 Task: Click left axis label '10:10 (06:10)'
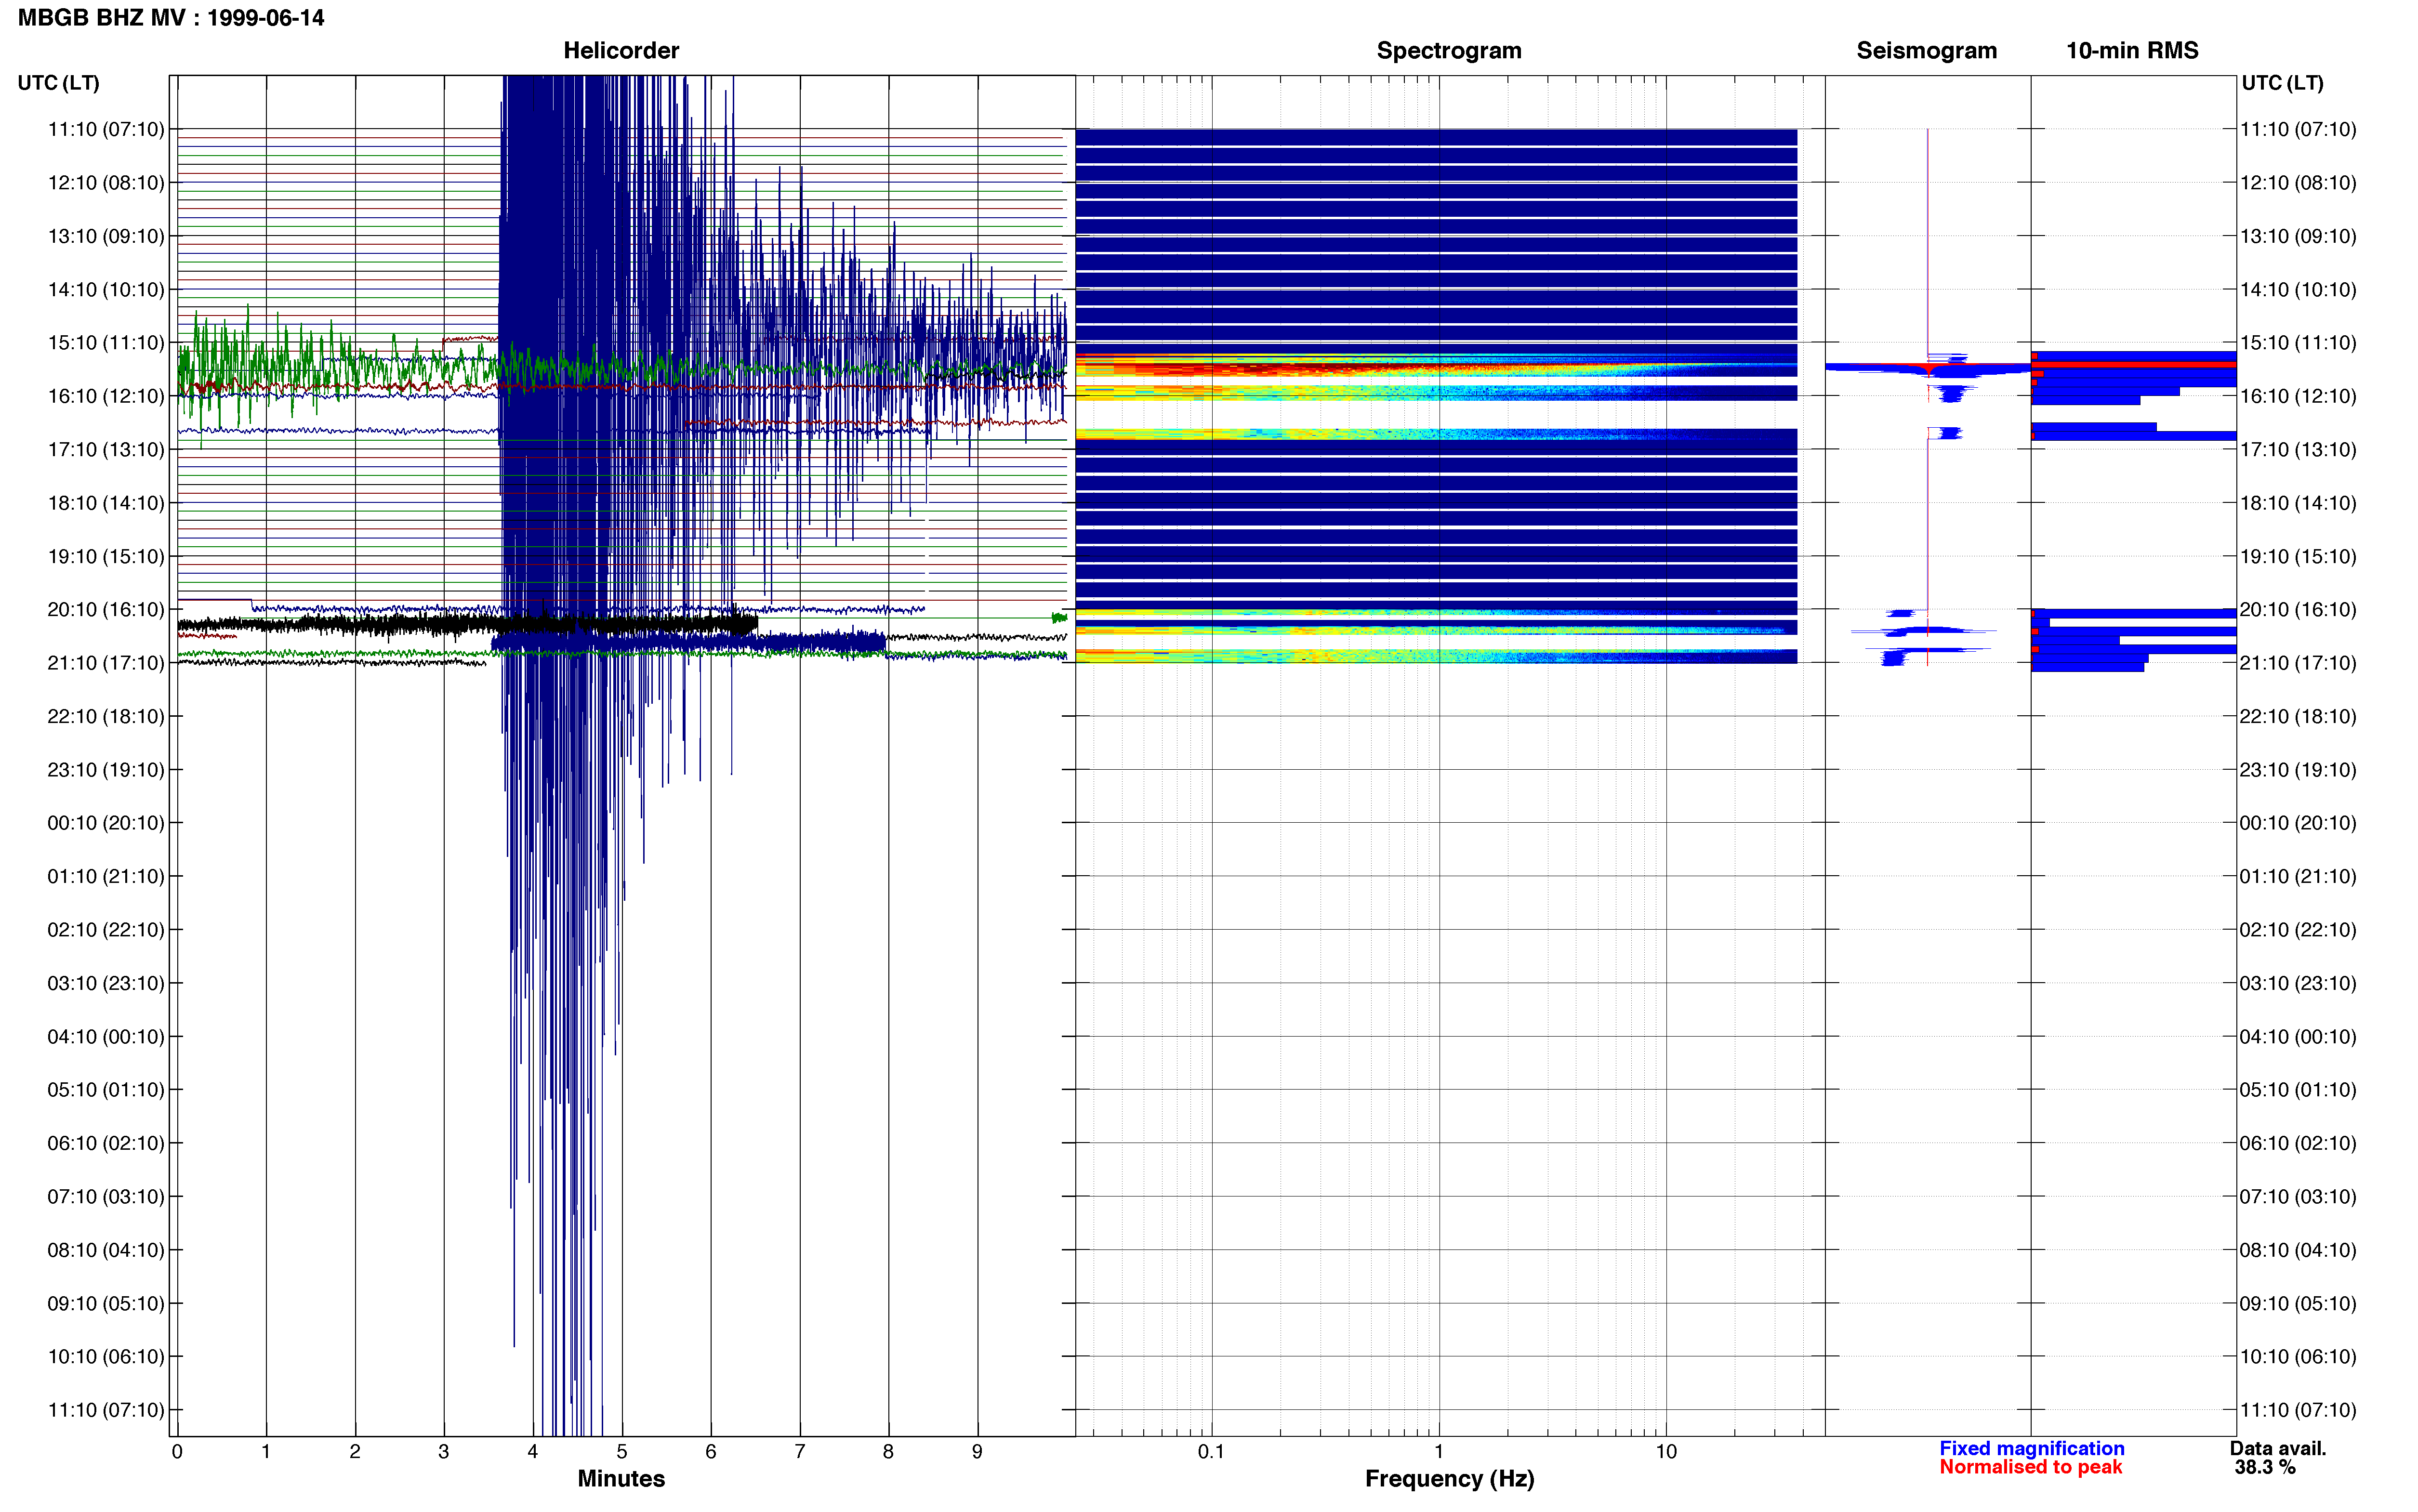point(106,1357)
